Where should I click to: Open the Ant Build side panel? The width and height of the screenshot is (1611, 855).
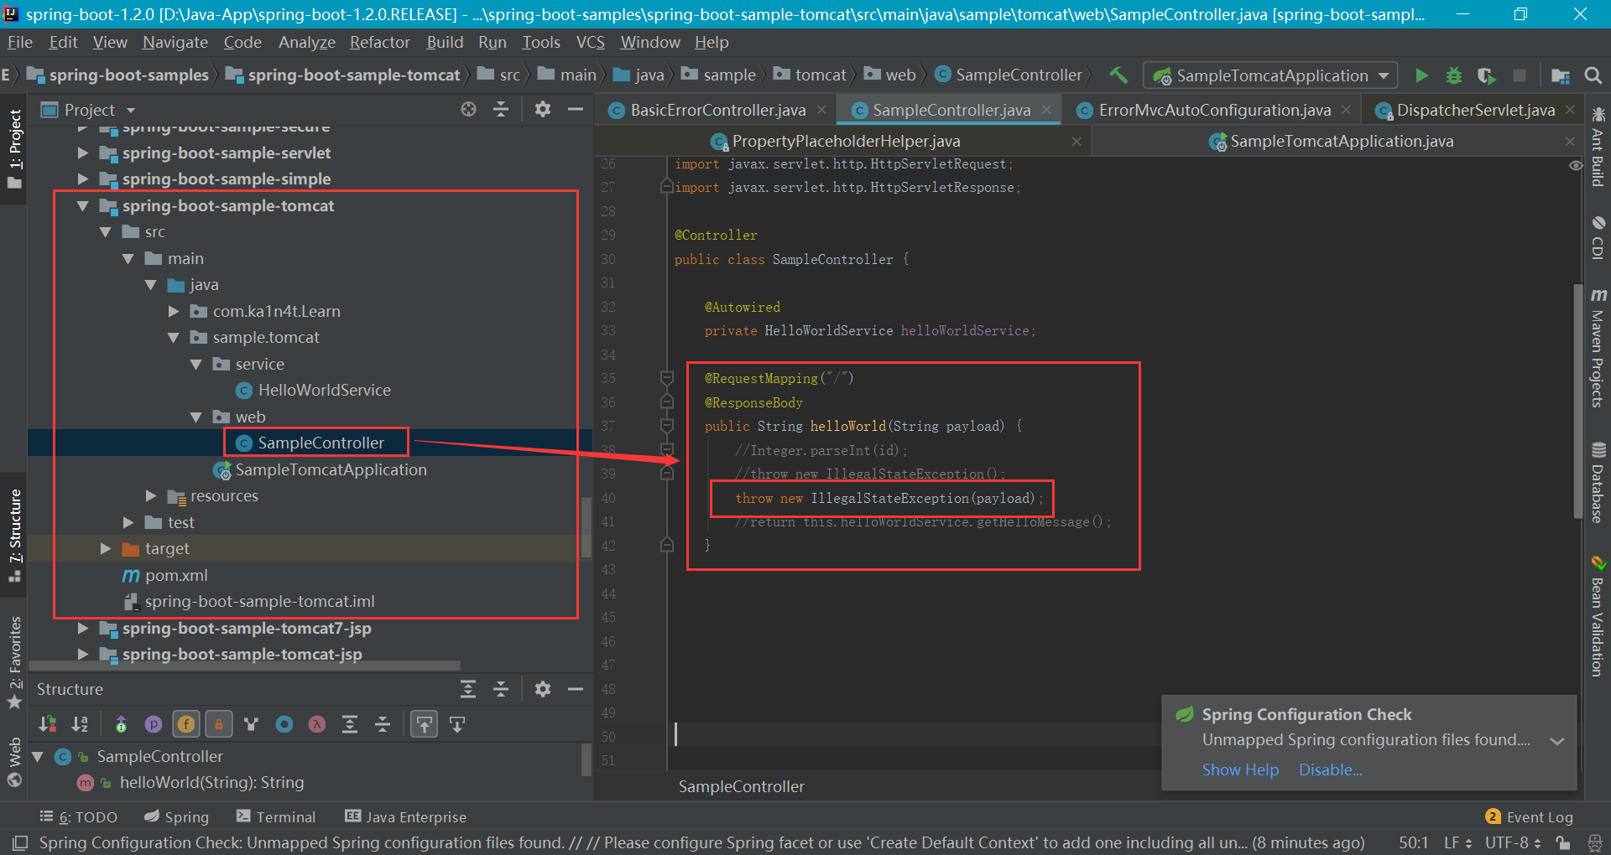pyautogui.click(x=1598, y=147)
